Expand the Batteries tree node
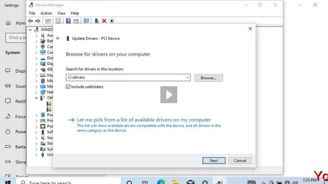The width and height of the screenshot is (328, 184). click(x=36, y=41)
